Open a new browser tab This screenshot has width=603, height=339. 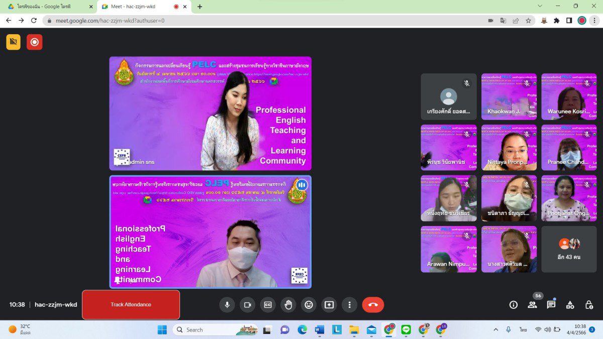point(199,7)
